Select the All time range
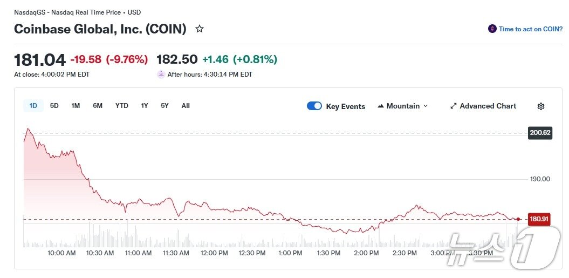This screenshot has height=278, width=569. click(x=186, y=106)
